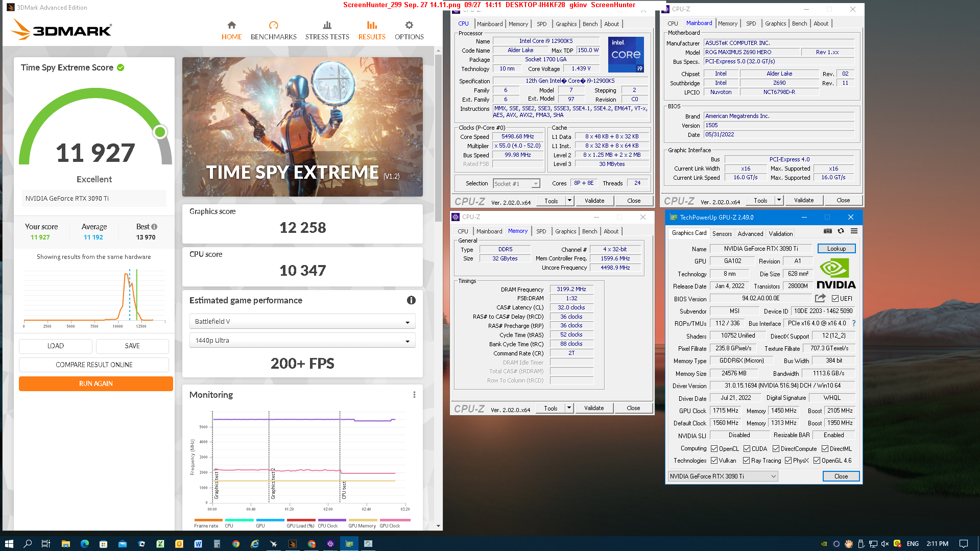980x551 pixels.
Task: Click the LOAD button in 3DMark
Action: 56,346
